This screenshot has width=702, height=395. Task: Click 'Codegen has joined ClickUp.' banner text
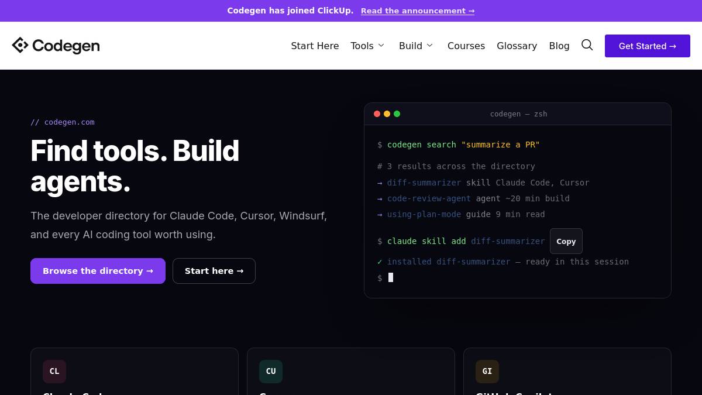click(x=290, y=11)
